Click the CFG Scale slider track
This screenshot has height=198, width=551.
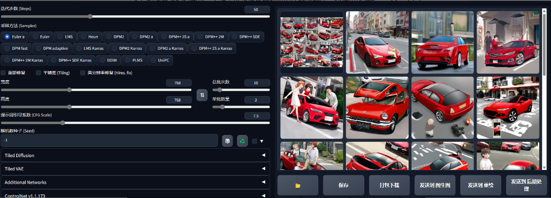click(x=135, y=123)
